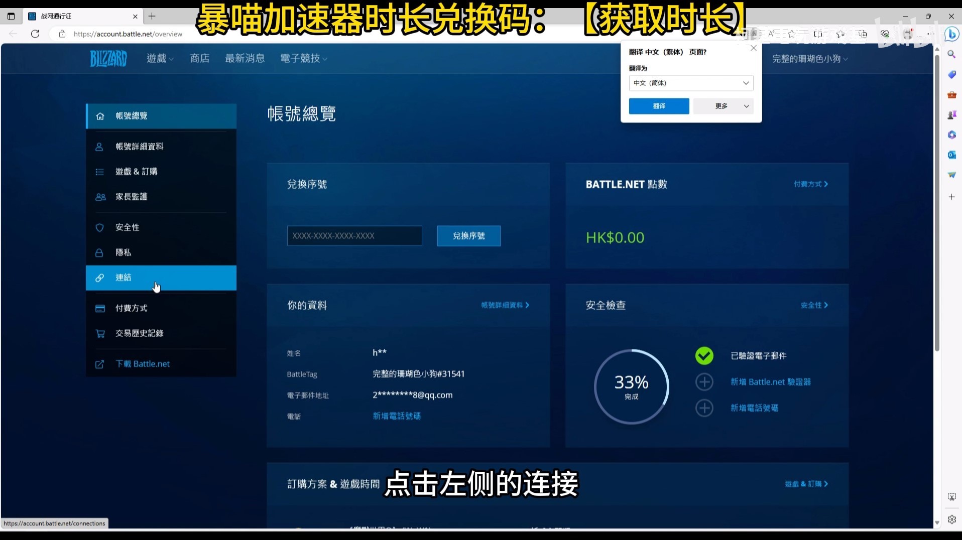Open sidebar settings gear
The height and width of the screenshot is (540, 962).
[x=951, y=519]
